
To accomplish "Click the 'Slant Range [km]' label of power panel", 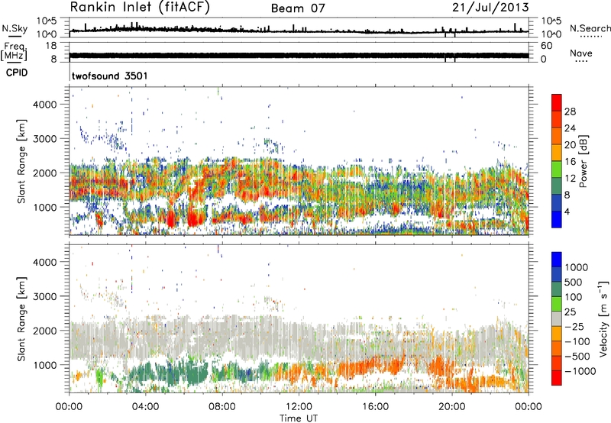I will 21,161.
